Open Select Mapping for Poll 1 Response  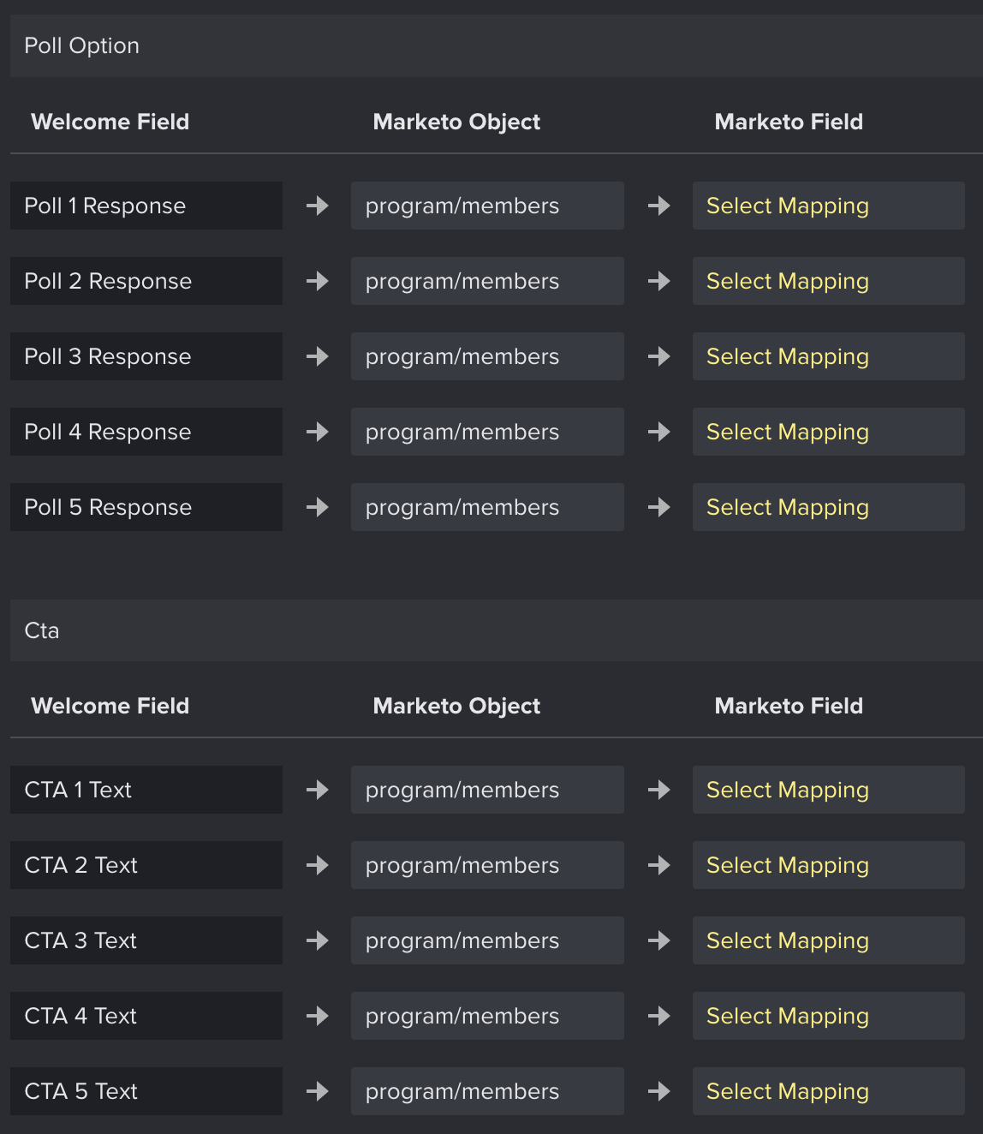[828, 206]
